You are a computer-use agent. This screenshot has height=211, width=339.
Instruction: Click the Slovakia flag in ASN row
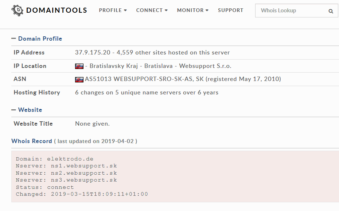[79, 80]
